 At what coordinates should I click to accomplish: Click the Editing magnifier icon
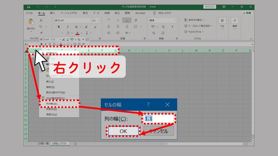[x=235, y=20]
